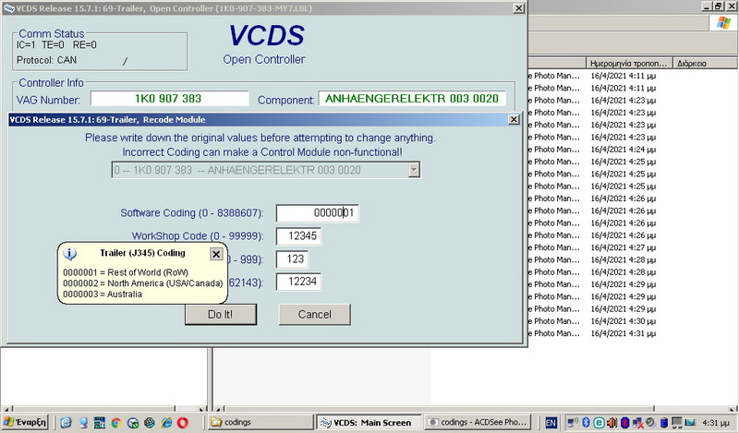This screenshot has width=739, height=433.
Task: Click the 'Ημερομηνία τροποπ...' column header
Action: [629, 63]
